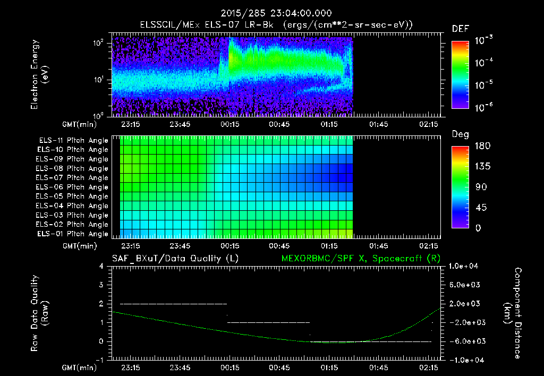Screen dimensions: 544x376
Task: Click the 10^2 tick on electron energy axis
Action: [x=98, y=43]
